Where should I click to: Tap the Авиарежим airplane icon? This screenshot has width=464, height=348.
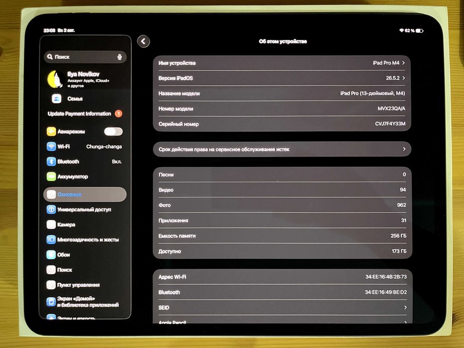pyautogui.click(x=51, y=131)
